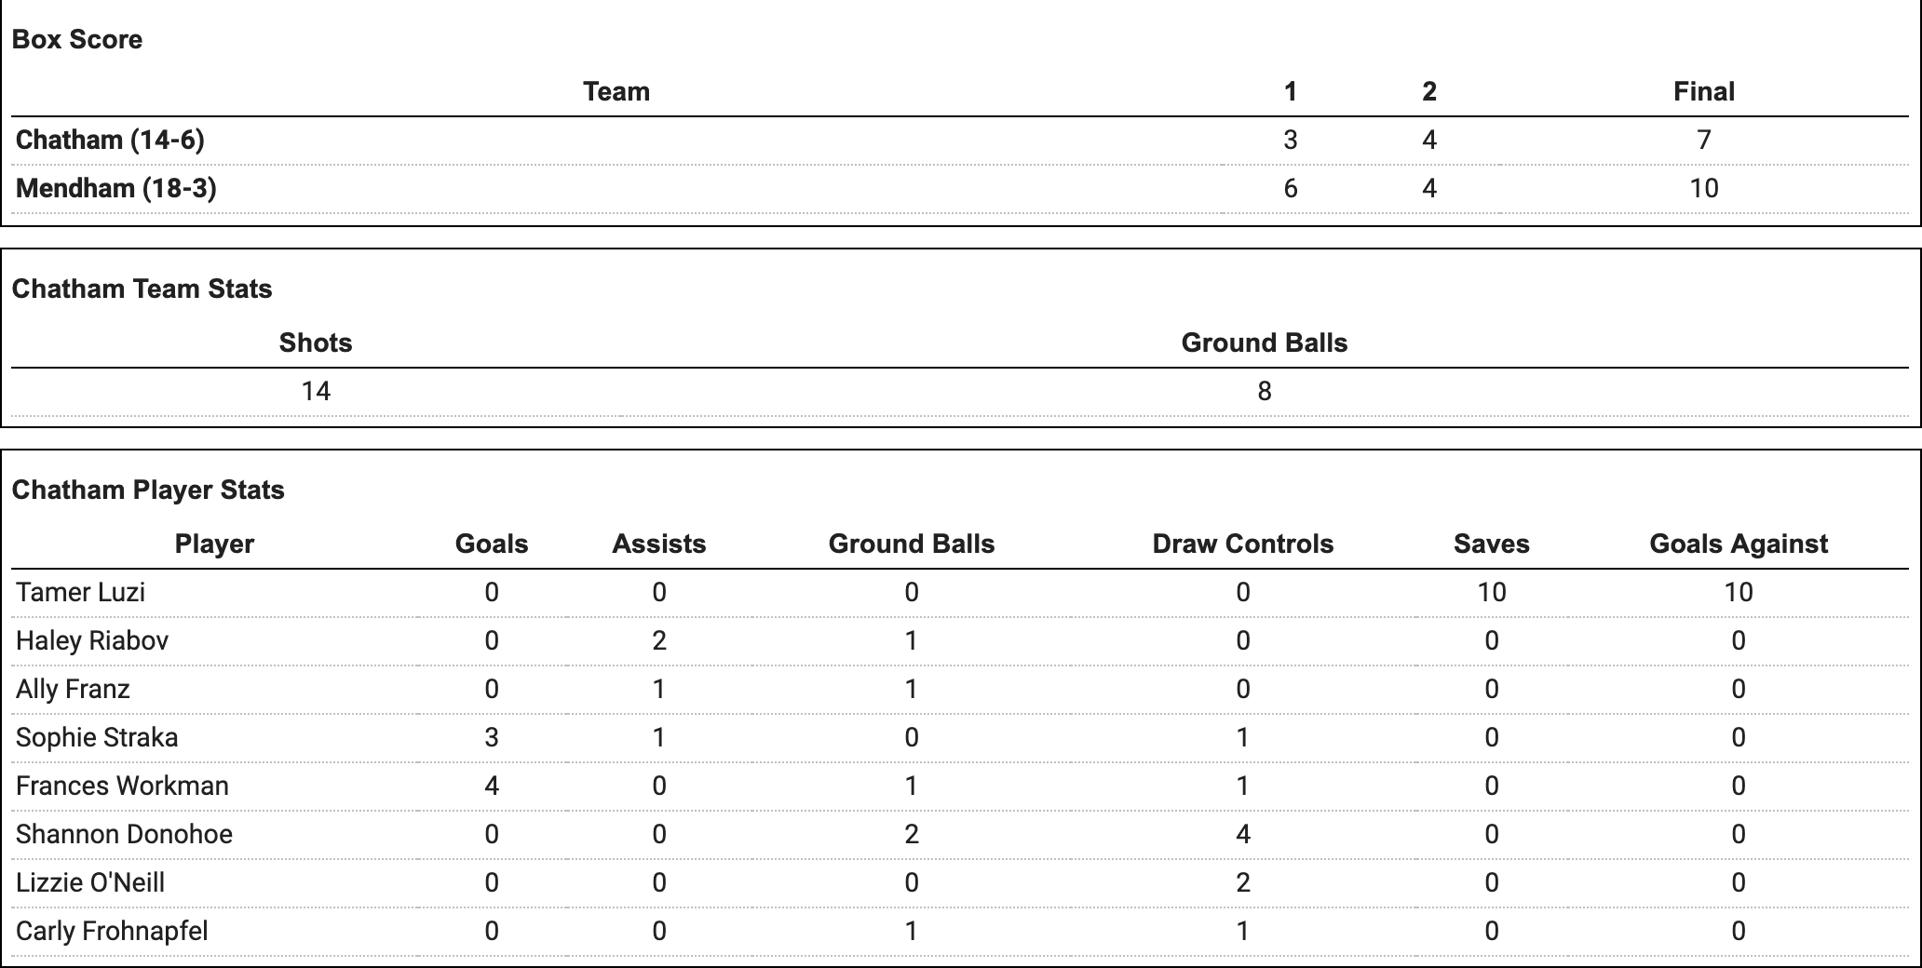
Task: Open Sophie Straka player entry
Action: pos(97,738)
